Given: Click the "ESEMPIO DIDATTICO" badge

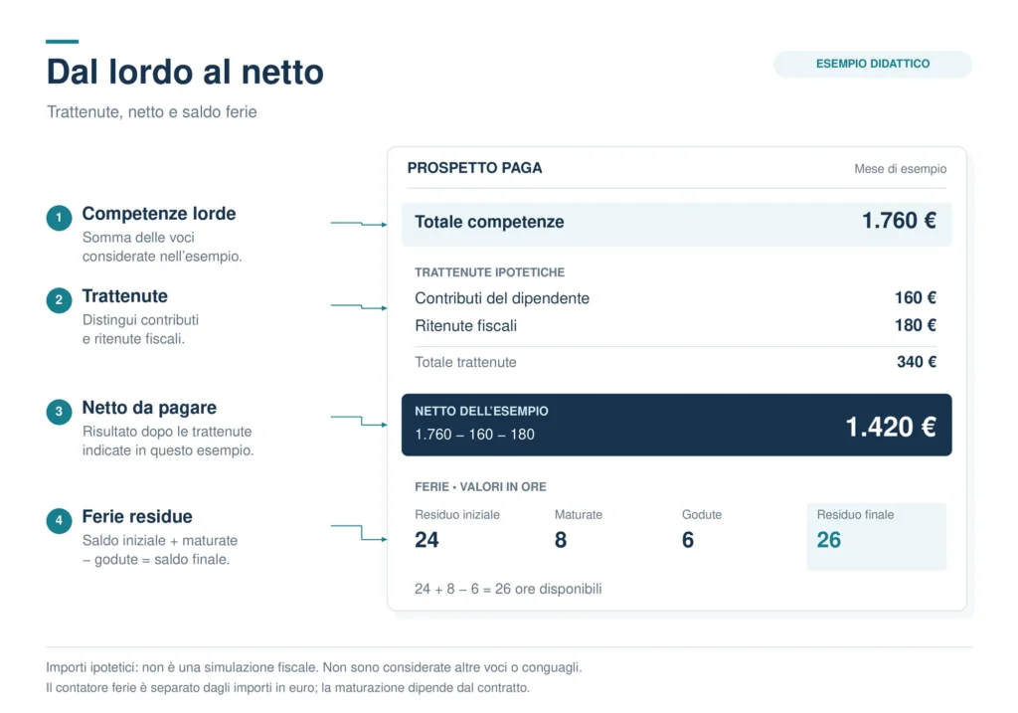Looking at the screenshot, I should [x=873, y=64].
